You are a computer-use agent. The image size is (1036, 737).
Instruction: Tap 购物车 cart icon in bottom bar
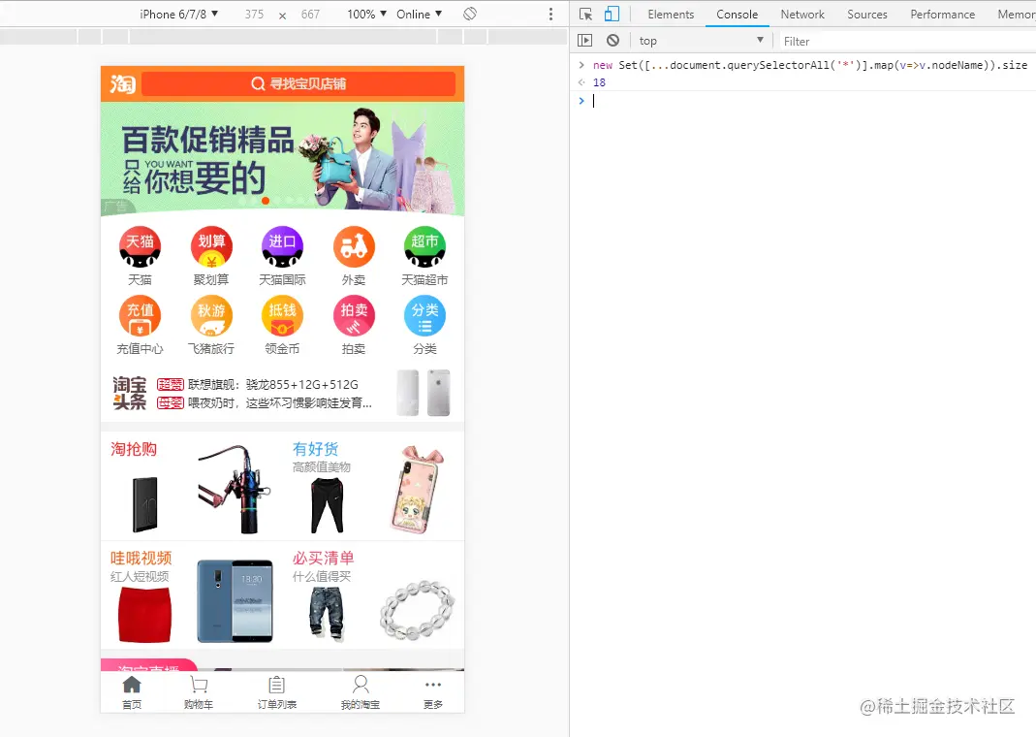199,685
